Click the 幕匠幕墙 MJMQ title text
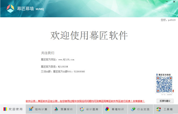Viewport: 178px width, 114px height. [31, 9]
